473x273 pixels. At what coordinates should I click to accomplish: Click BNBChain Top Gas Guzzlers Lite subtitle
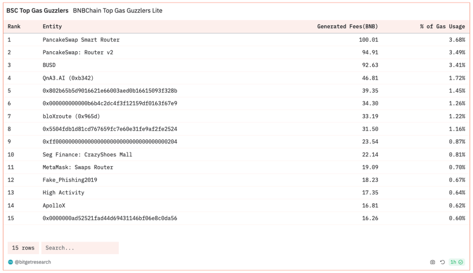coord(117,11)
